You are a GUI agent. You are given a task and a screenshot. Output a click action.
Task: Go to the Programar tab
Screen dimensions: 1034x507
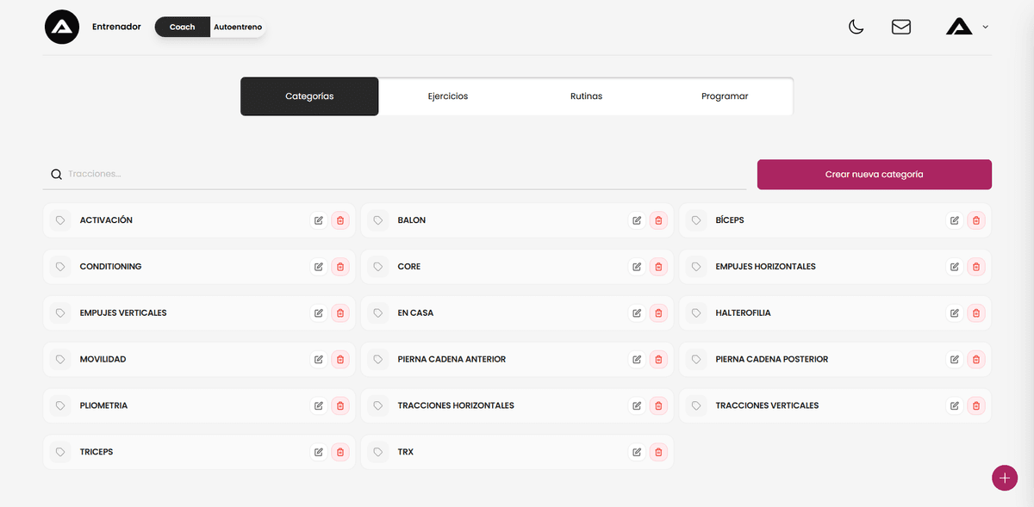click(x=724, y=96)
